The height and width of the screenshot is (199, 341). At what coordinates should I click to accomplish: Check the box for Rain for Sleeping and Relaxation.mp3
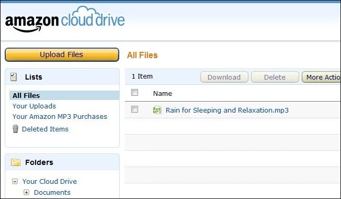[x=134, y=109]
